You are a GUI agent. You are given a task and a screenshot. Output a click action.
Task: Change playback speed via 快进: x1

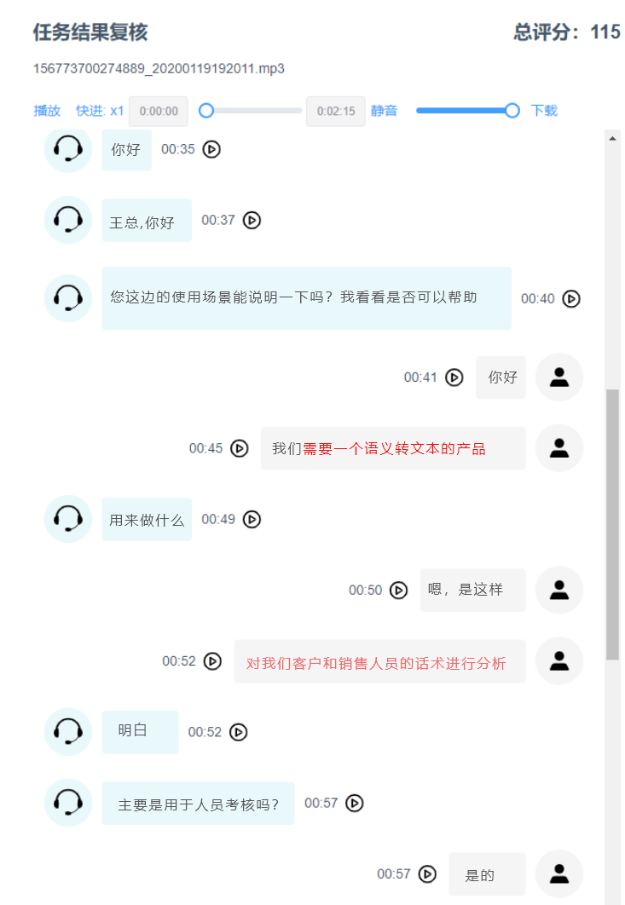100,111
